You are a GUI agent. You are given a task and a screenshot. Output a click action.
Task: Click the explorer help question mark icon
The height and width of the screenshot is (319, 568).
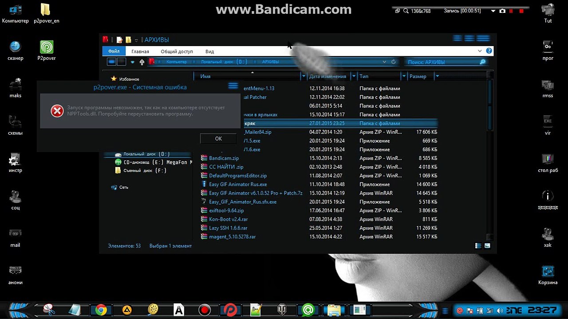489,51
